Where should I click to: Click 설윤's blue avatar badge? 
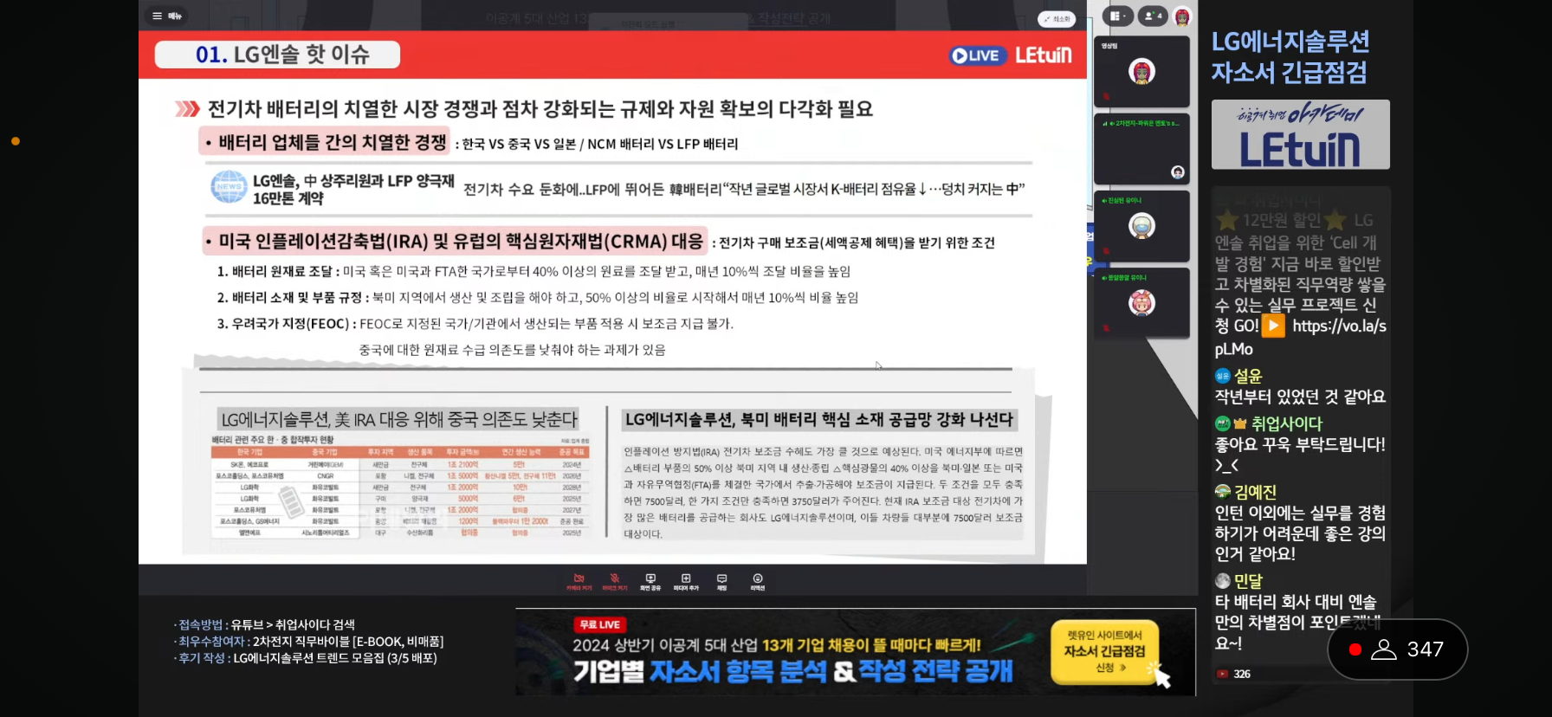point(1222,376)
